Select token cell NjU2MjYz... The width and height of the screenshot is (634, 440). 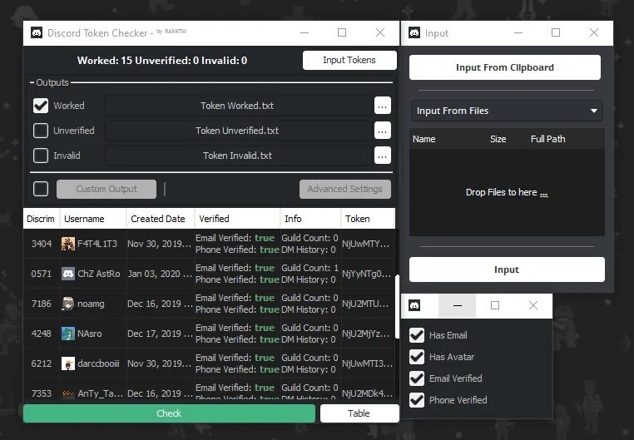pyautogui.click(x=366, y=334)
